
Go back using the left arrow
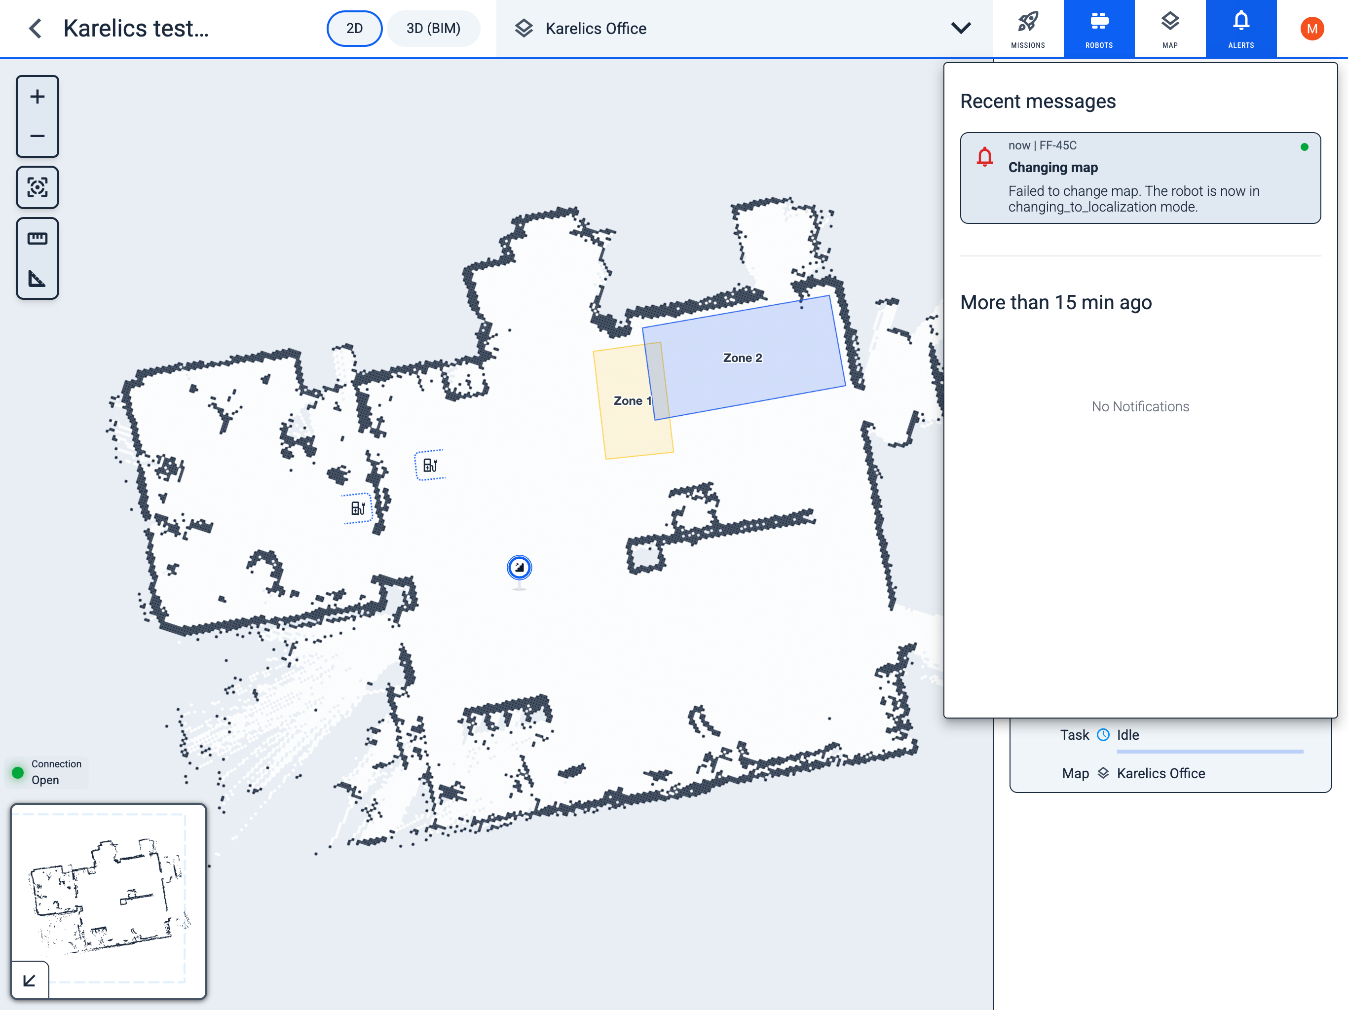[36, 28]
